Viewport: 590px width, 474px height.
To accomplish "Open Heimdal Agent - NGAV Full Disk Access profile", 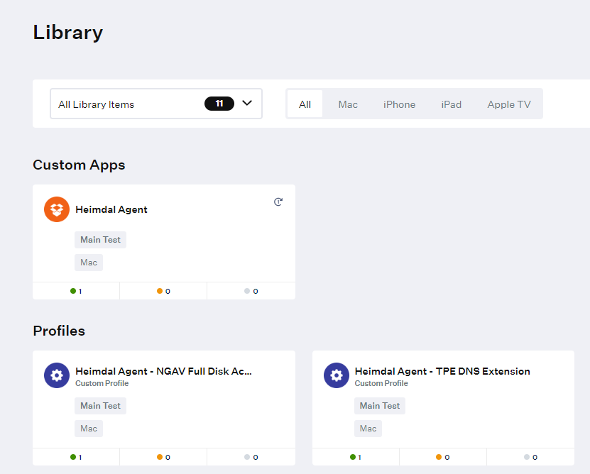I will tap(164, 371).
